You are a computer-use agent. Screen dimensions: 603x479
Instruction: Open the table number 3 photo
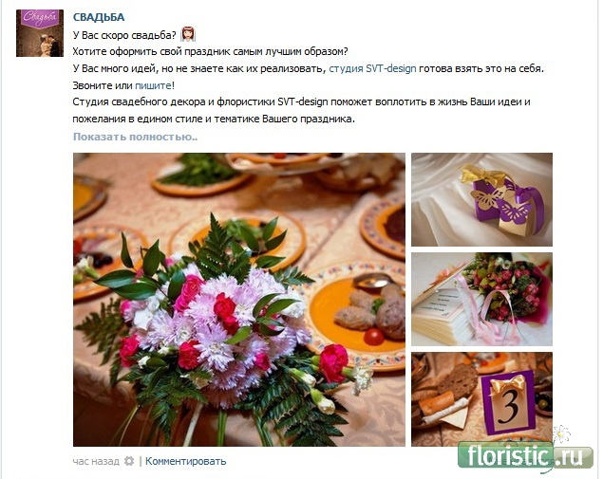point(481,399)
